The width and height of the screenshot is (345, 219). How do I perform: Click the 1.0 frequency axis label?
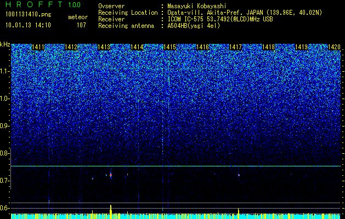click(x=5, y=99)
